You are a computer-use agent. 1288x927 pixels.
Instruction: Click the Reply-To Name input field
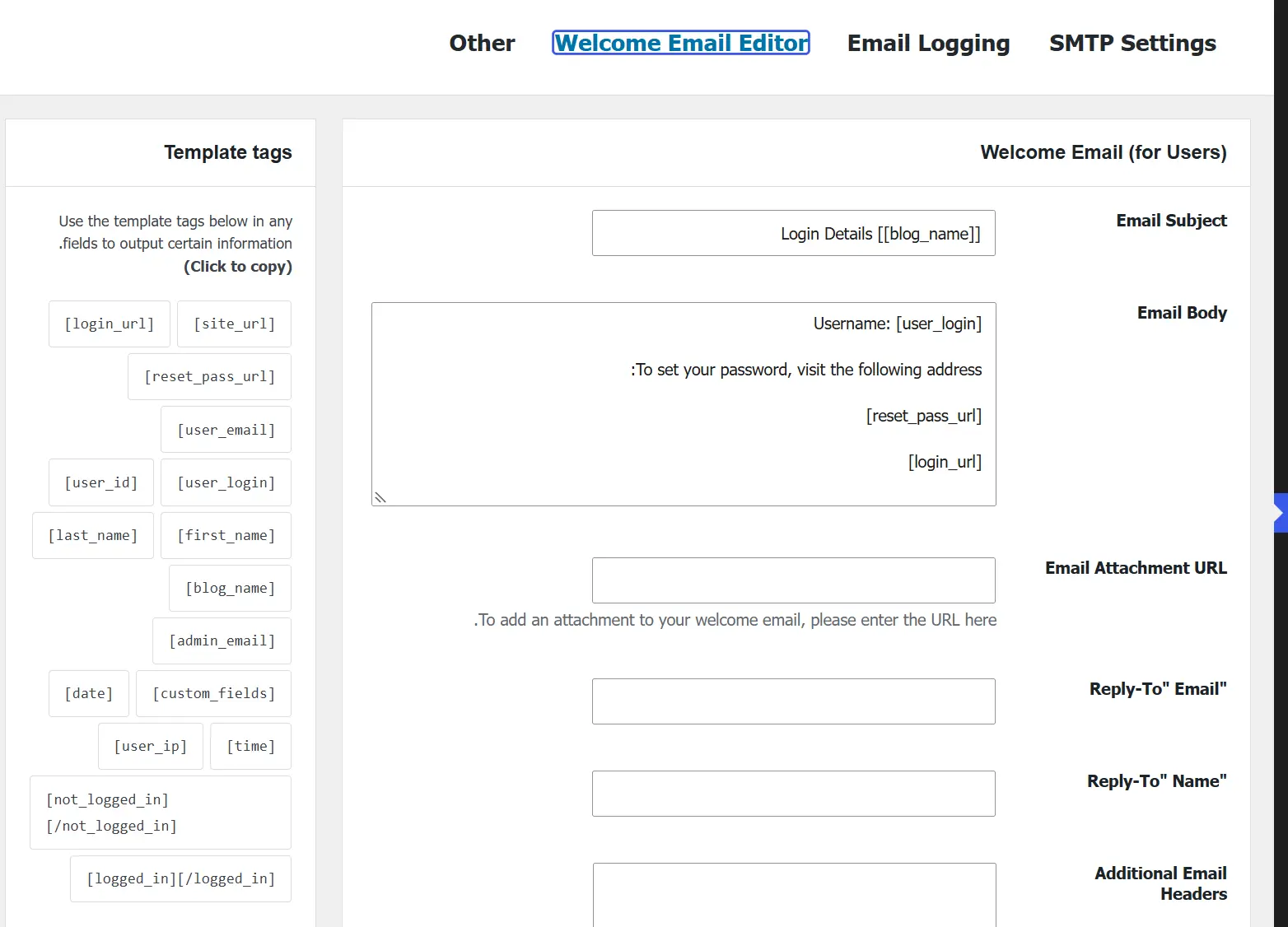[794, 794]
